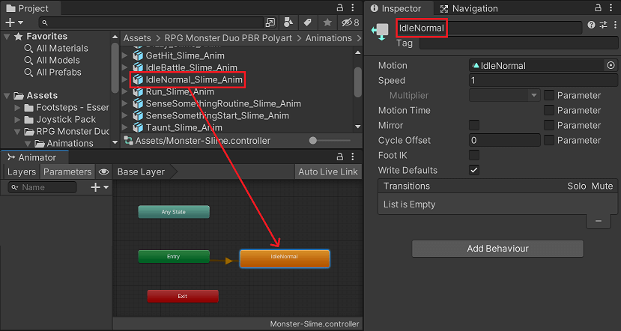
Task: Click the Taunt_Slime_Anim model icon
Action: [138, 127]
